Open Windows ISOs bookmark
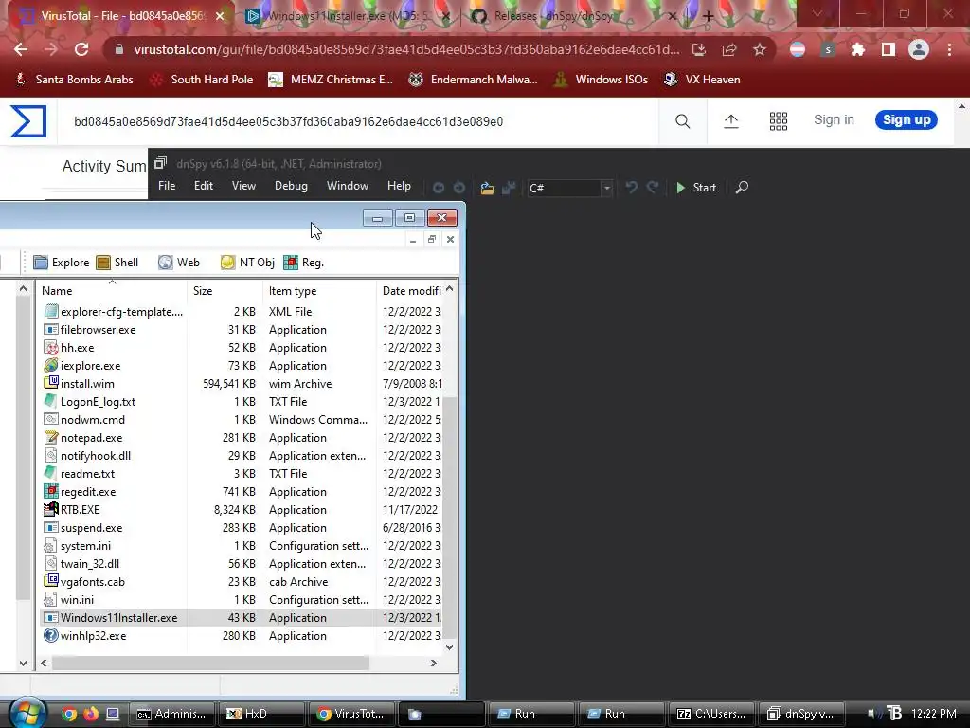 click(600, 80)
